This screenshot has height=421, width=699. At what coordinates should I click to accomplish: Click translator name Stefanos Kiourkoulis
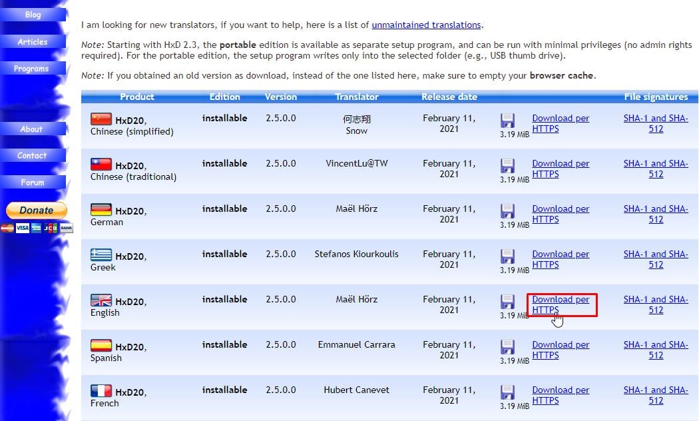[x=357, y=254]
